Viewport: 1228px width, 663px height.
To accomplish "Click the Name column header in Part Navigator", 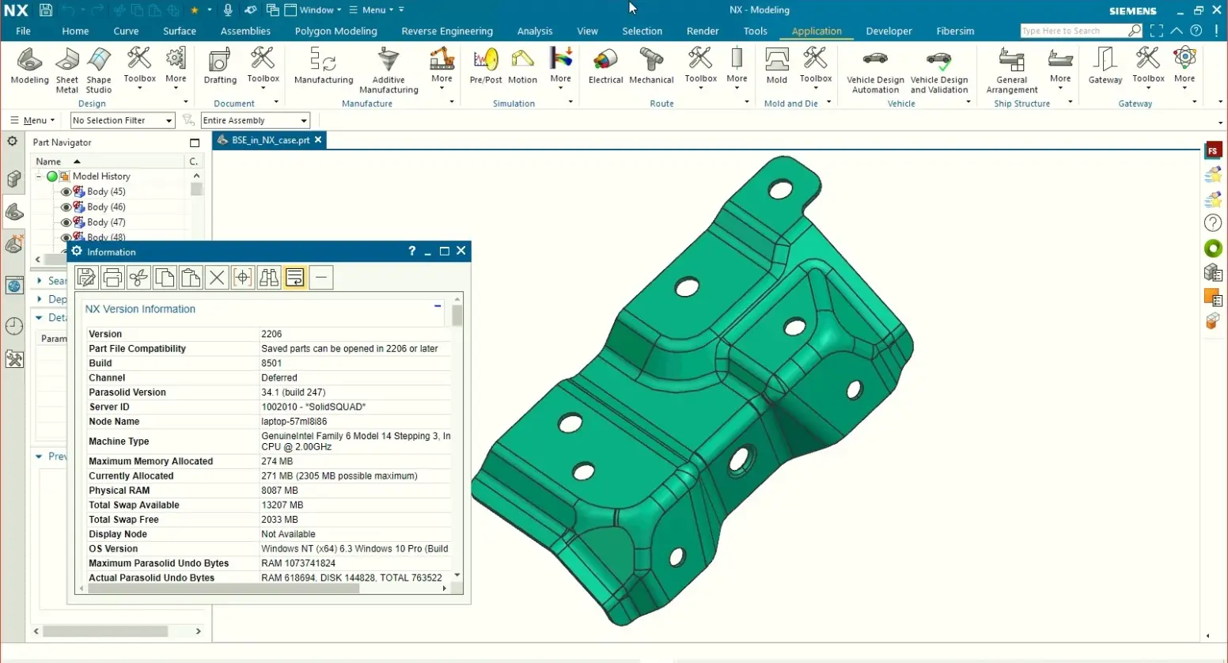I will tap(48, 161).
